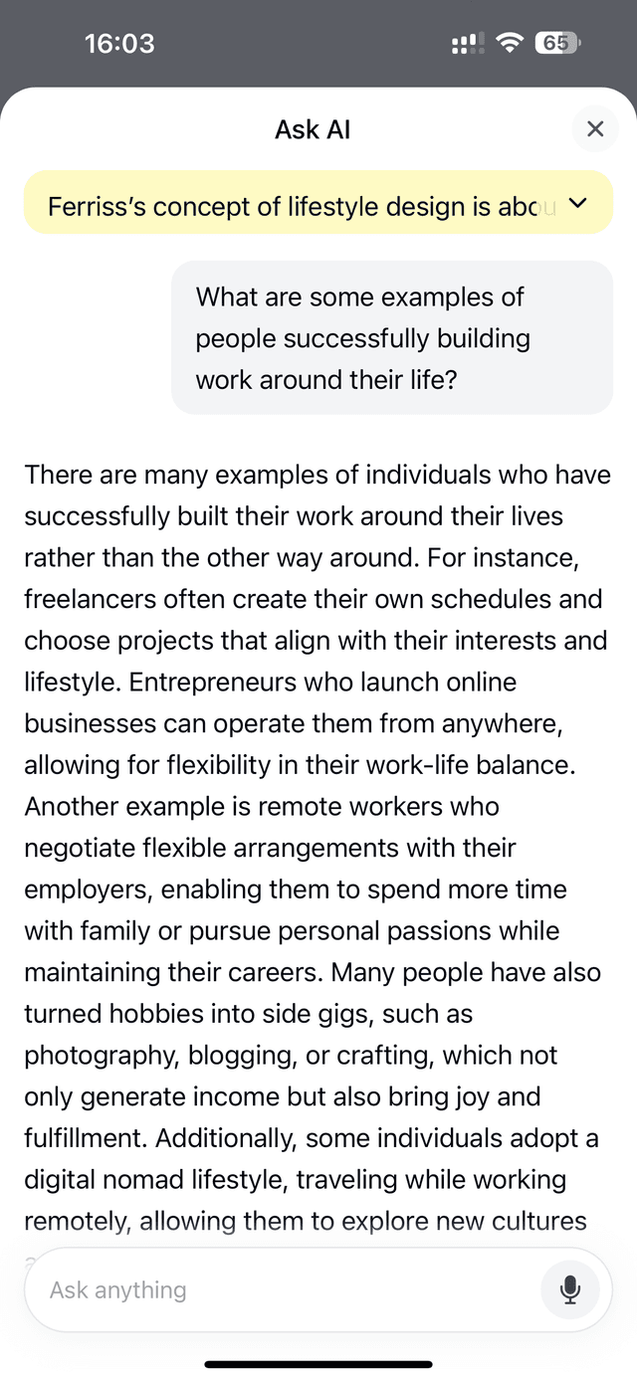637x1380 pixels.
Task: Tap the word "freelancers" in the response
Action: click(92, 600)
